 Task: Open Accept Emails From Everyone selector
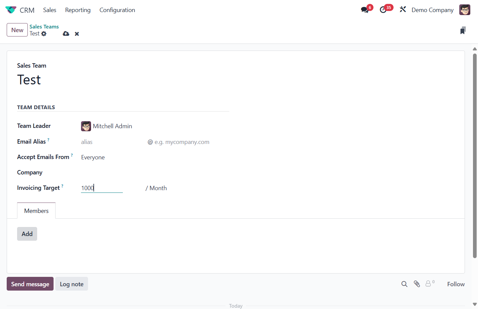coord(155,157)
